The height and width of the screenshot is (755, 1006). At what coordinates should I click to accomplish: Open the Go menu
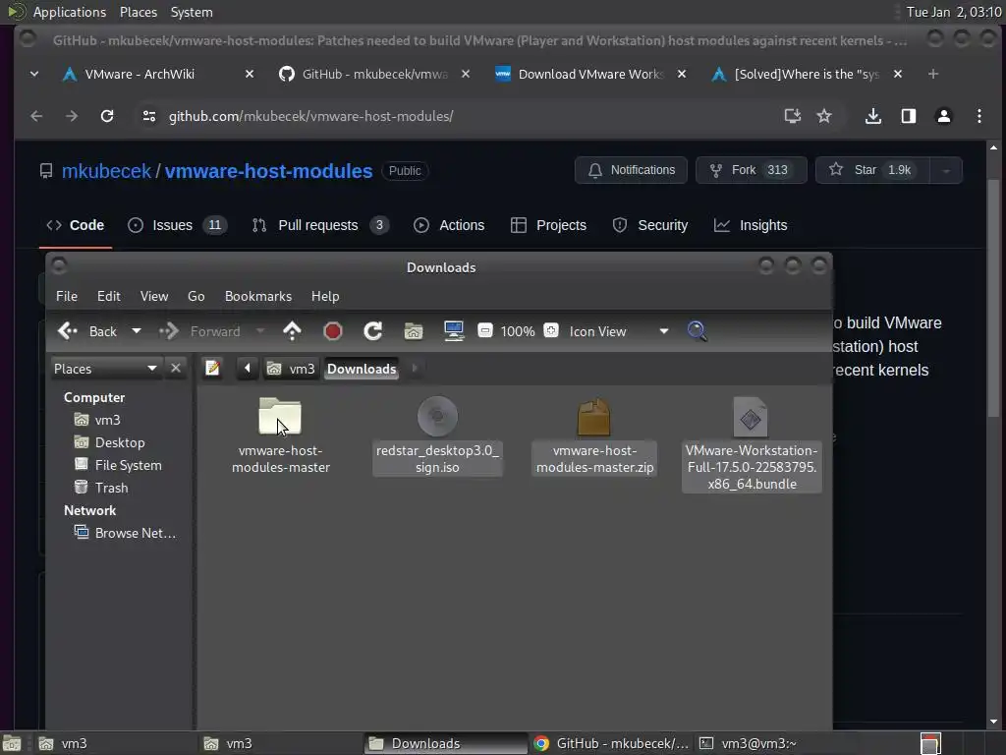coord(196,296)
